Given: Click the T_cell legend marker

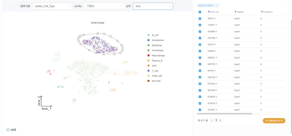Looking at the screenshot, I should [x=148, y=71].
